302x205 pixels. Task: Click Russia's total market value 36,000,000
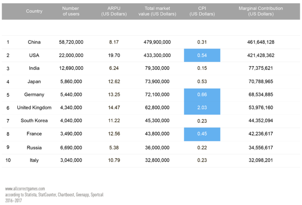pos(157,148)
